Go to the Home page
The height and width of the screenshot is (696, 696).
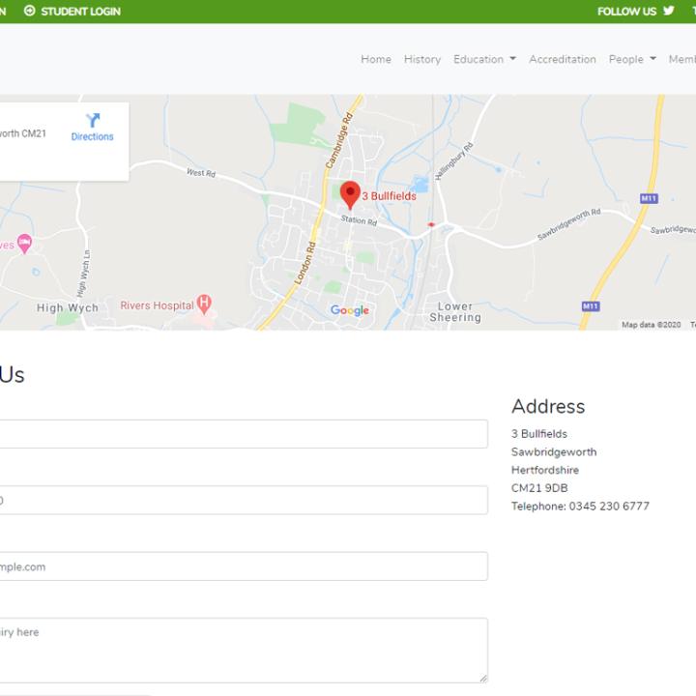[x=376, y=59]
